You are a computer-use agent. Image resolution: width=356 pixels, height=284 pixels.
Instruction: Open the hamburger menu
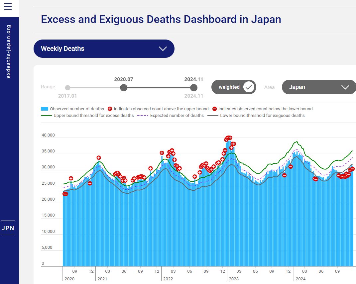click(8, 7)
